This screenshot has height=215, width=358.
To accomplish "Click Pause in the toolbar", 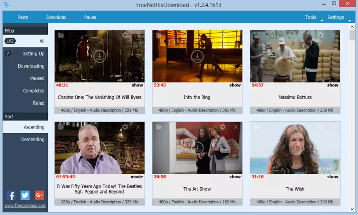I will (x=90, y=17).
